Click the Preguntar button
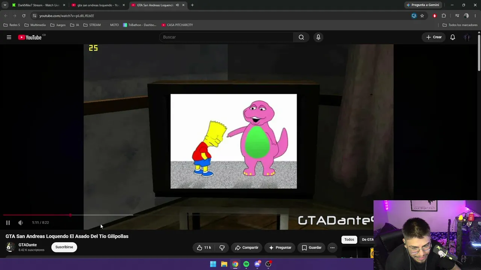 (x=280, y=247)
